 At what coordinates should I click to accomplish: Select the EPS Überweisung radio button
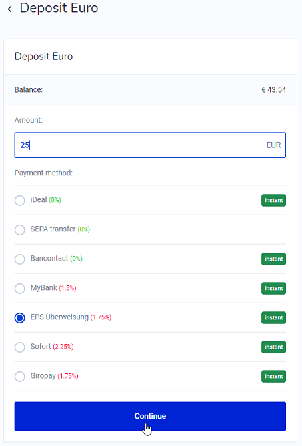tap(19, 318)
